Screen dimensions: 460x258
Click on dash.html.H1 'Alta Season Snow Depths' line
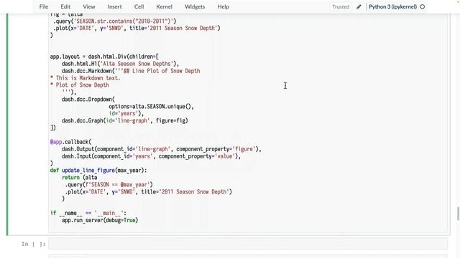[x=120, y=64]
